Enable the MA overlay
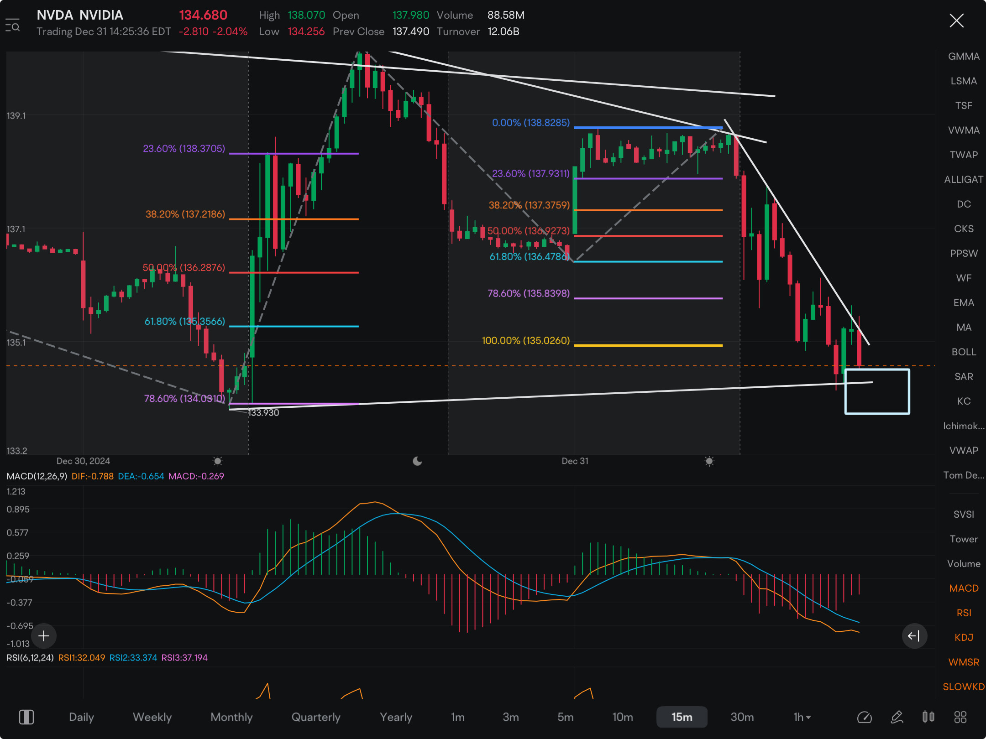This screenshot has height=739, width=986. click(964, 327)
